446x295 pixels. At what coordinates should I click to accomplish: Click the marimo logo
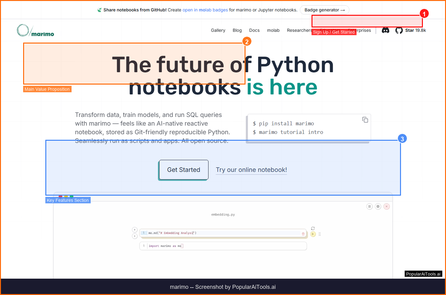35,31
